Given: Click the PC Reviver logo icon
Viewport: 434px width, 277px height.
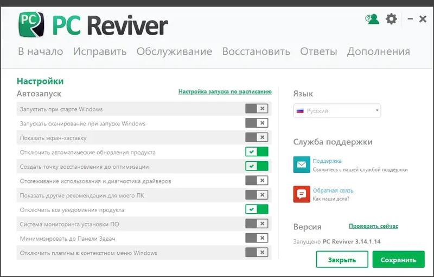Looking at the screenshot, I should [x=31, y=24].
